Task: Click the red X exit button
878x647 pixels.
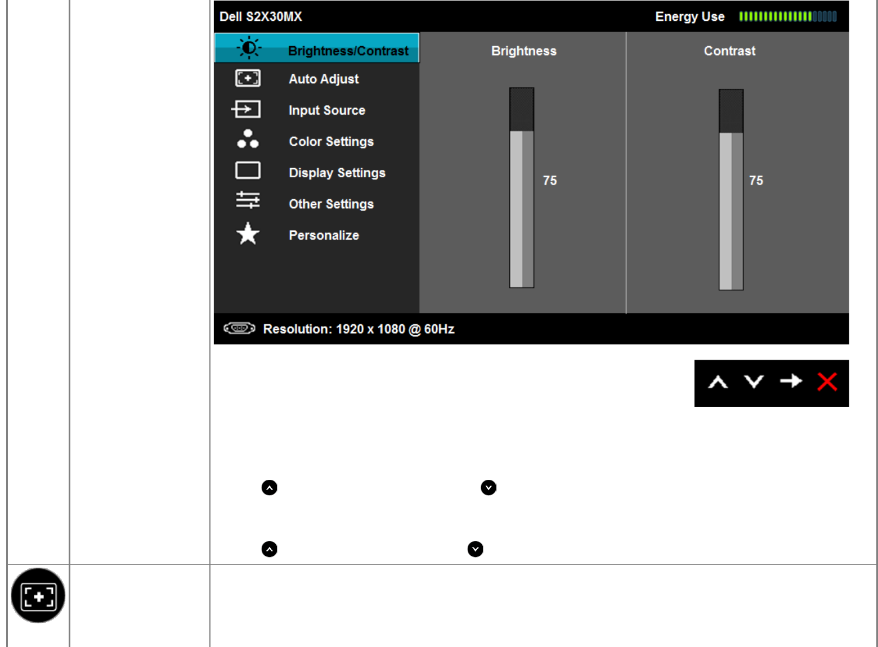Action: point(827,381)
